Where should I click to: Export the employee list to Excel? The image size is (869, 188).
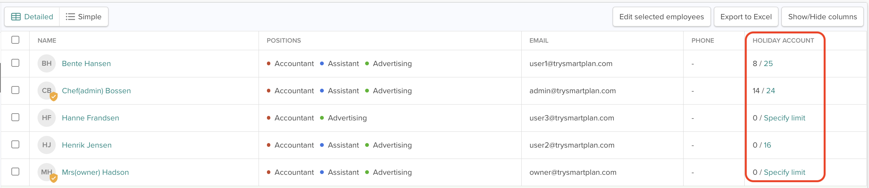(x=746, y=17)
